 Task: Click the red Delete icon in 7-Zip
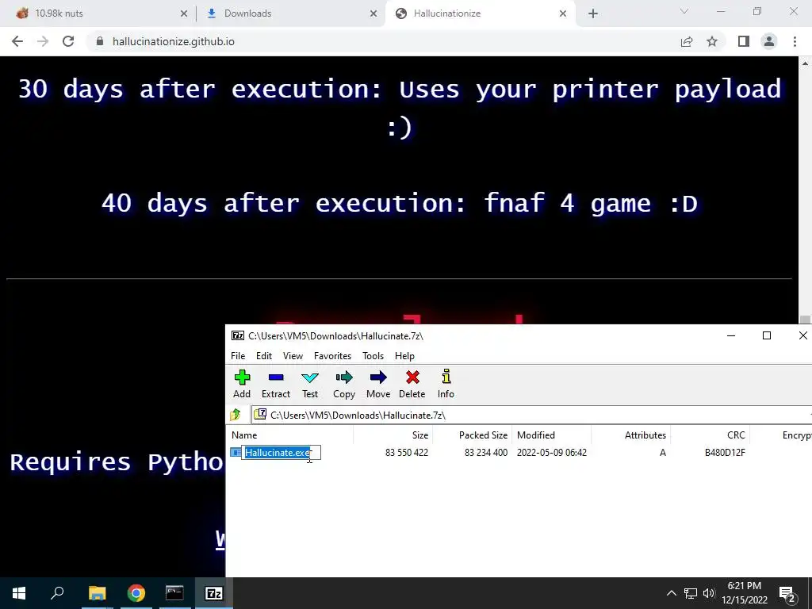(x=412, y=385)
